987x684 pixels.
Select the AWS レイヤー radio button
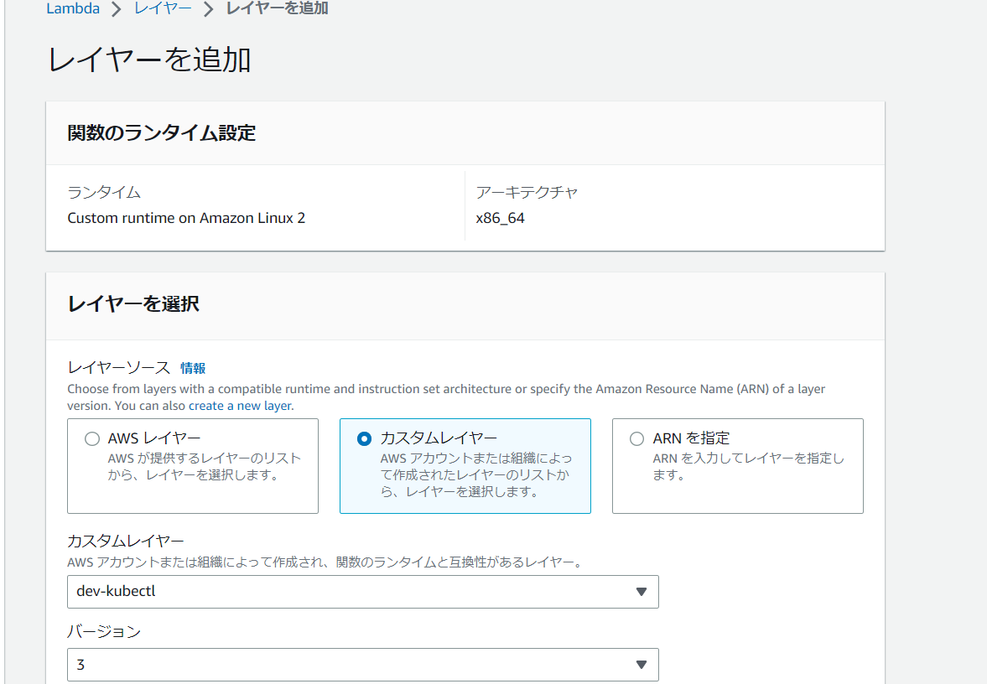pos(92,439)
